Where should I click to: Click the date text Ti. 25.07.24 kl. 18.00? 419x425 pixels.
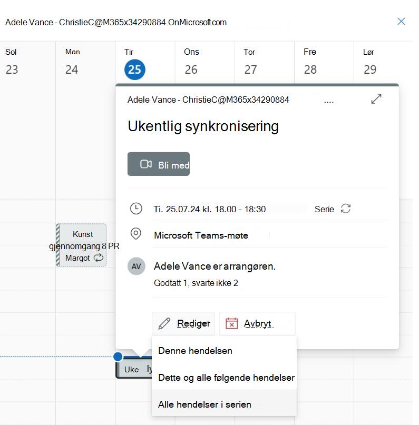(x=210, y=209)
